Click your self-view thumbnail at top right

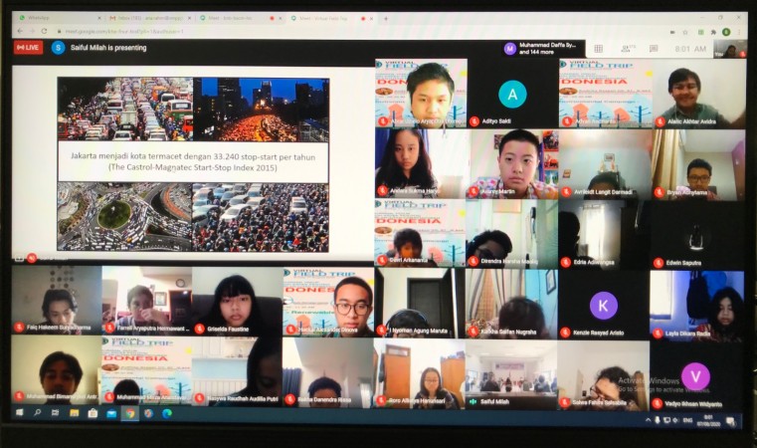click(729, 49)
